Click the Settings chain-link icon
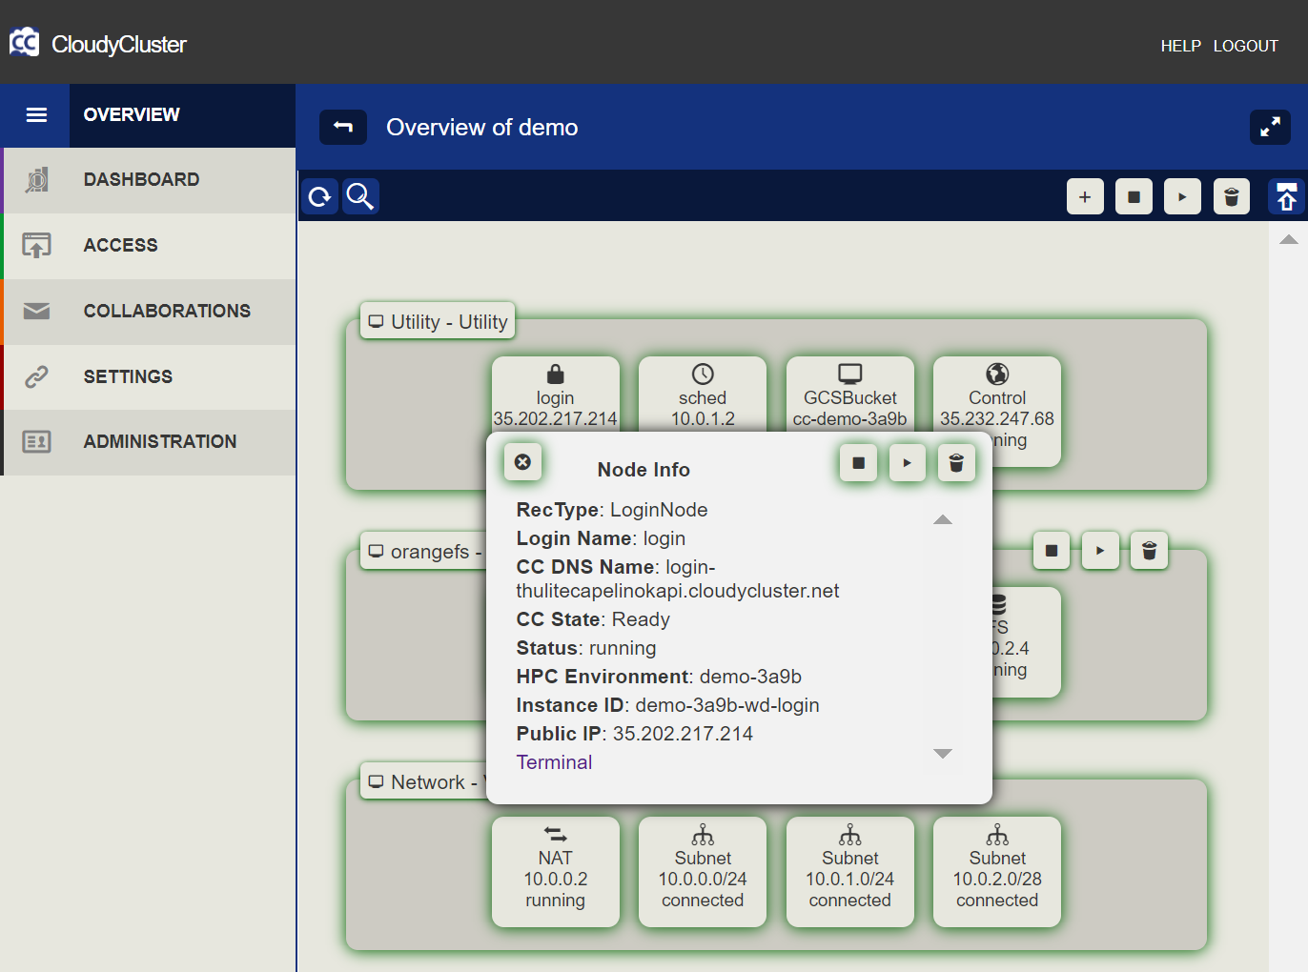 coord(36,376)
